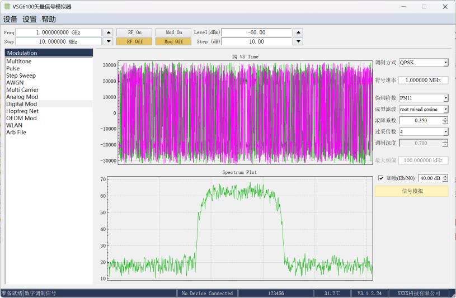
Task: Click the Eb/N0 value 40.00 dB field
Action: [430, 178]
